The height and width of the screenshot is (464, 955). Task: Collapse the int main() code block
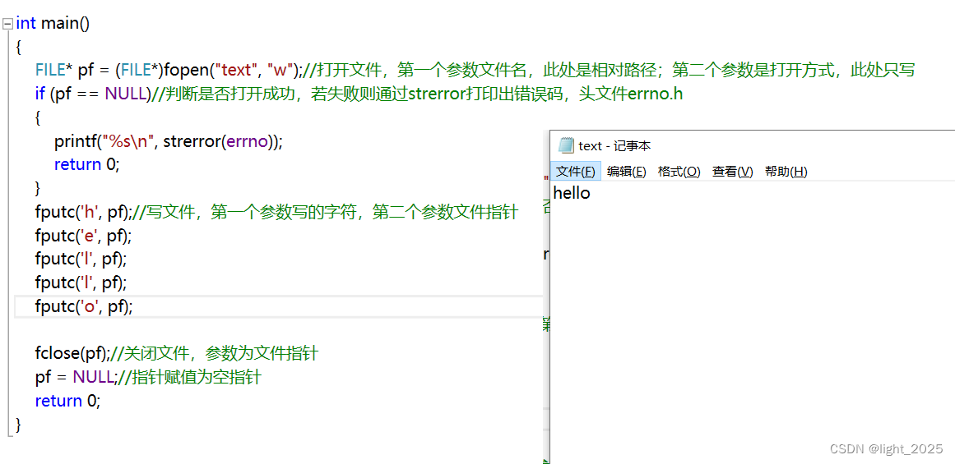coord(7,24)
